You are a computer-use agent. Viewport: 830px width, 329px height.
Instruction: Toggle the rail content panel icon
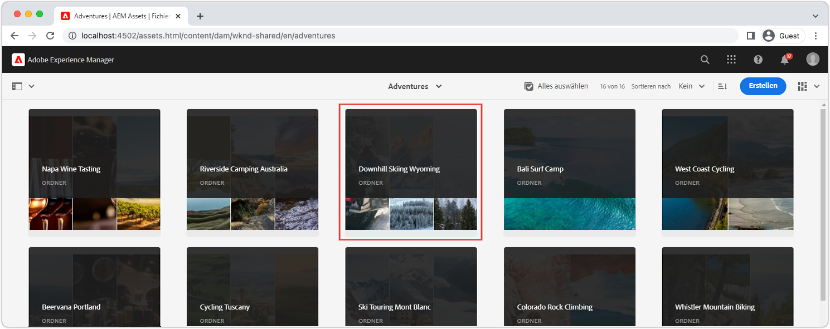click(x=17, y=86)
